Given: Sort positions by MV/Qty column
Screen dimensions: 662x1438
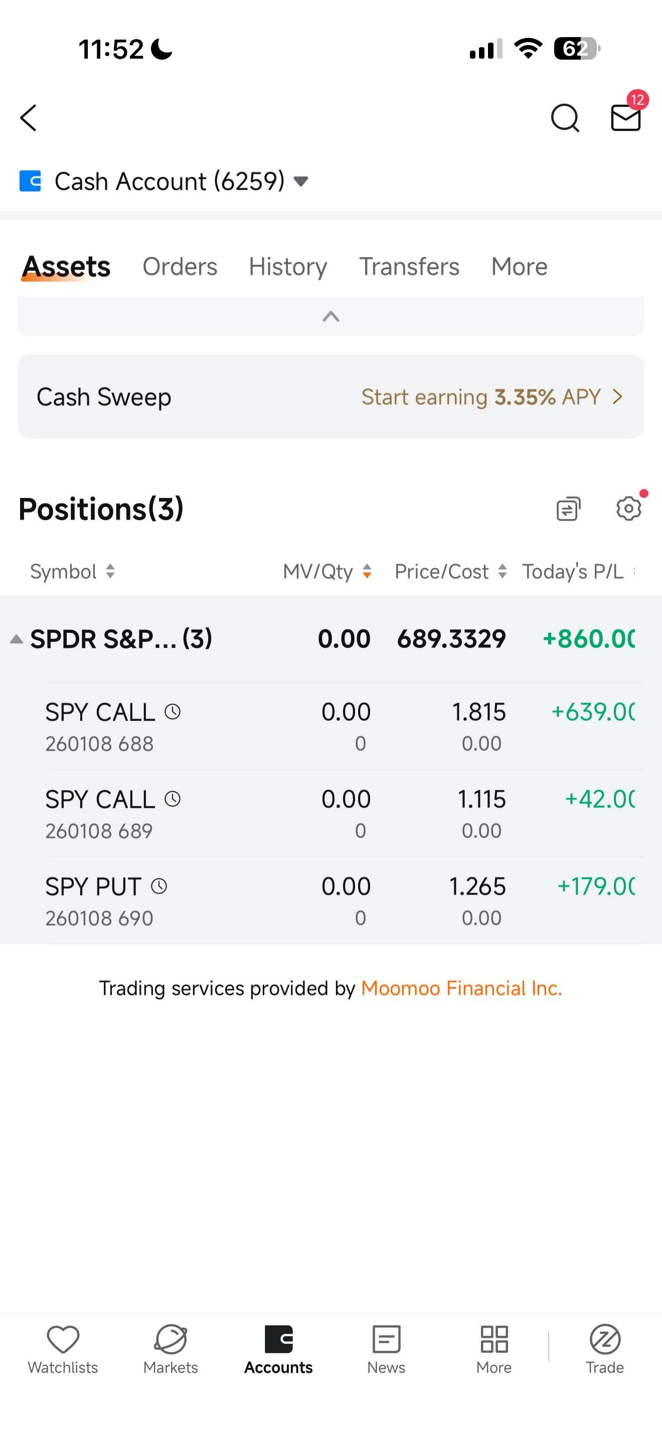Looking at the screenshot, I should (327, 571).
